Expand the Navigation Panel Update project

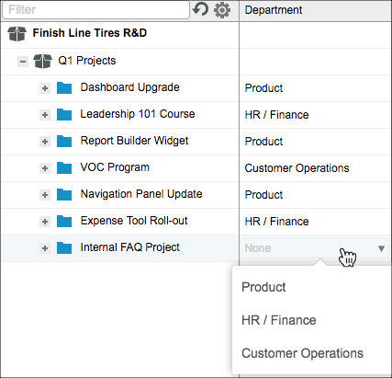click(45, 195)
